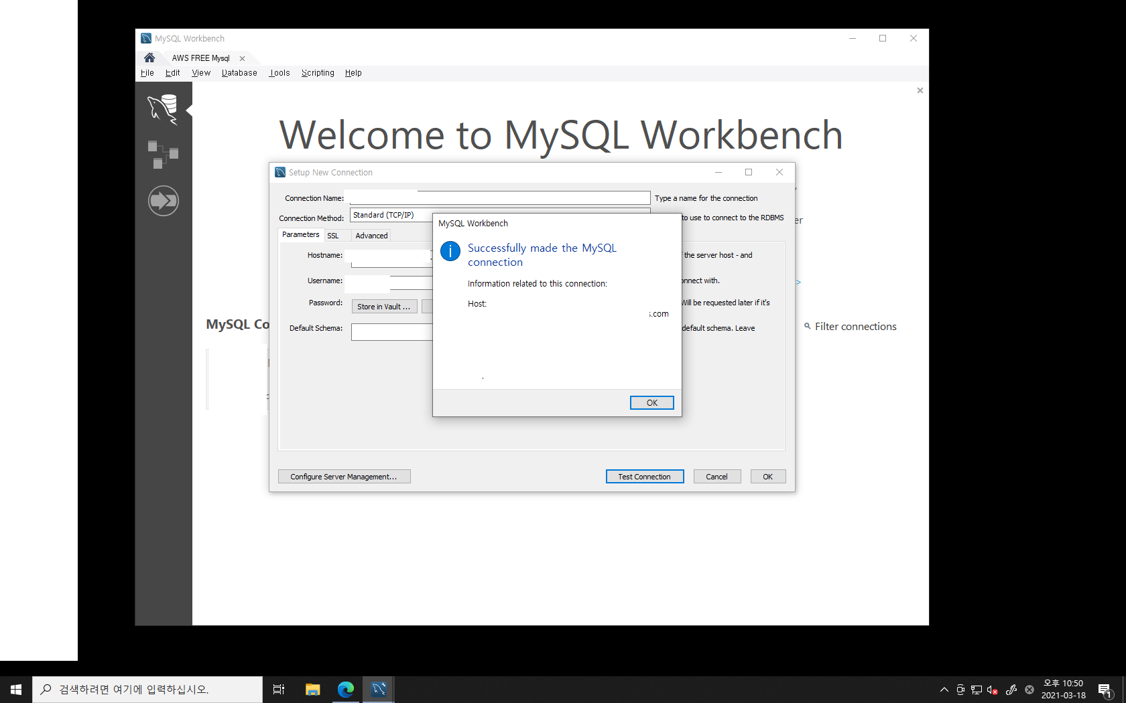Minimize the Setup New Connection dialog
Image resolution: width=1126 pixels, height=703 pixels.
pyautogui.click(x=718, y=172)
